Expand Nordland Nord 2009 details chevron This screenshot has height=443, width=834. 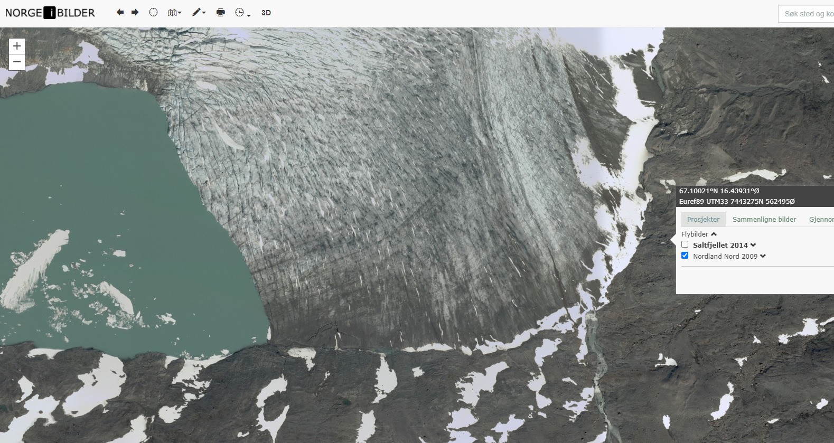763,256
